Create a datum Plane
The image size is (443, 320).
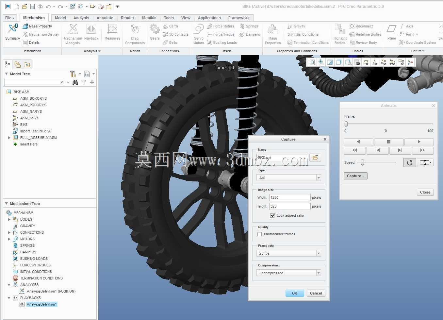coord(391,32)
